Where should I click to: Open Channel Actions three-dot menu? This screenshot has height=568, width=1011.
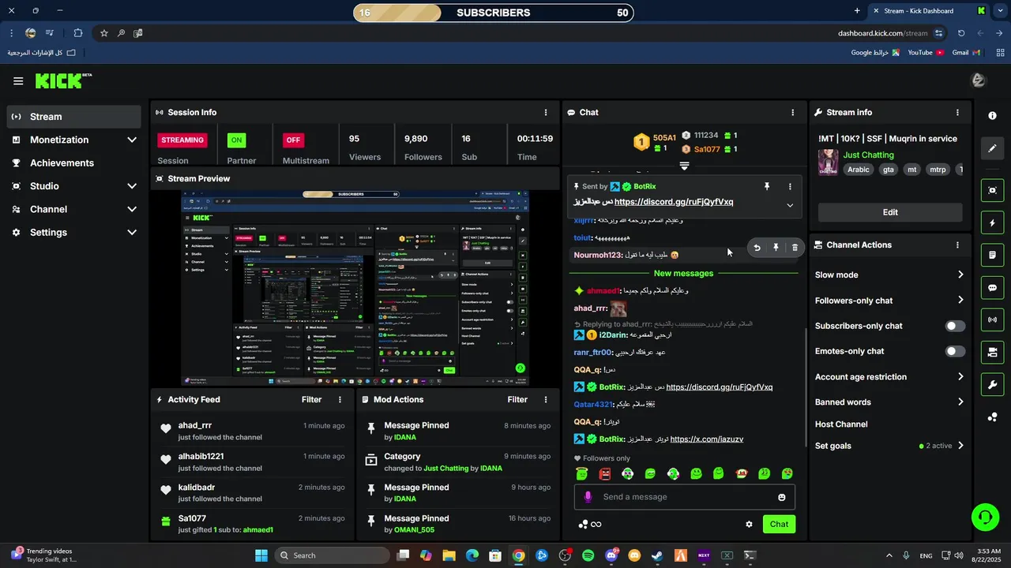coord(958,245)
